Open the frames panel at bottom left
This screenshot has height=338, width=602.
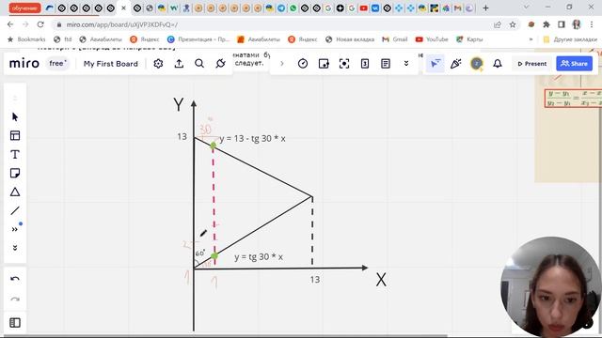(x=15, y=323)
